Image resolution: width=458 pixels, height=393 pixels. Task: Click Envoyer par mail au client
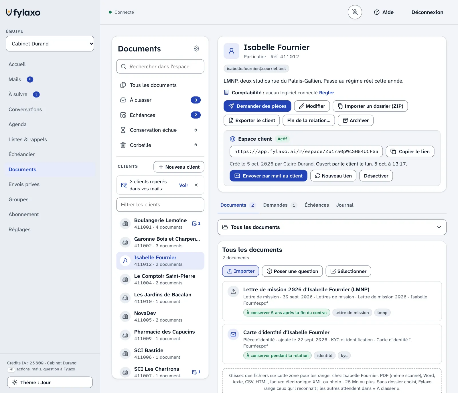click(269, 176)
